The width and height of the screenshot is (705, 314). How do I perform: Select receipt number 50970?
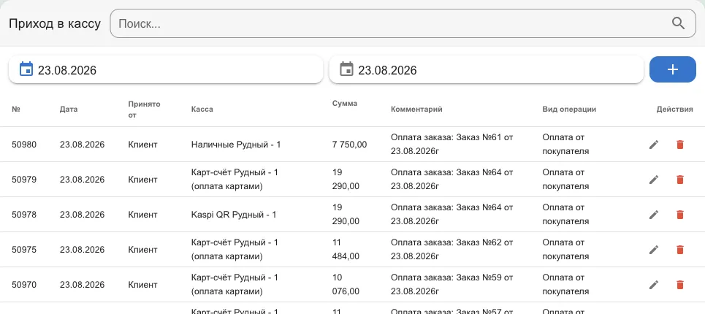pyautogui.click(x=24, y=285)
